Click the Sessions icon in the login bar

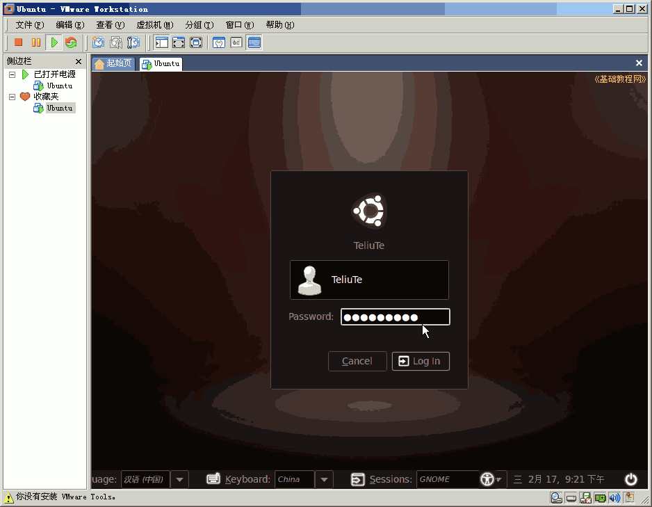(357, 480)
